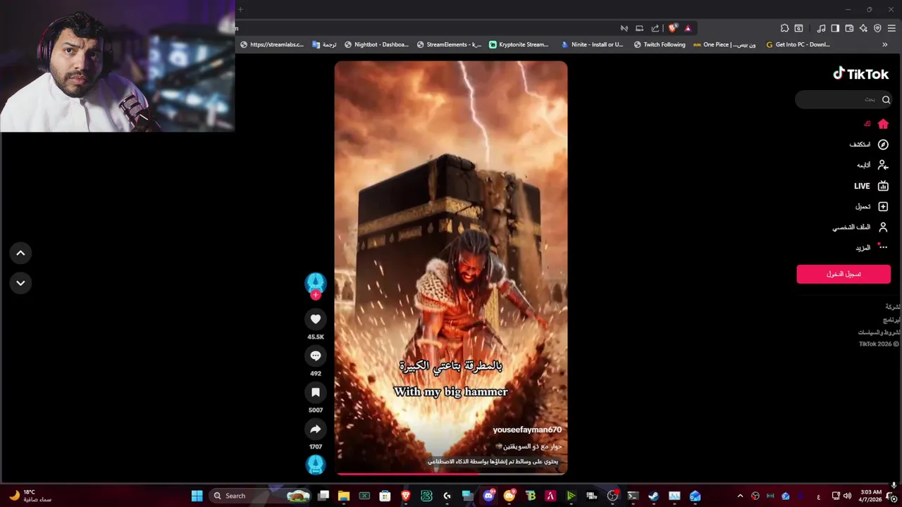Expand hidden system tray icons chevron
The image size is (902, 507).
(740, 496)
